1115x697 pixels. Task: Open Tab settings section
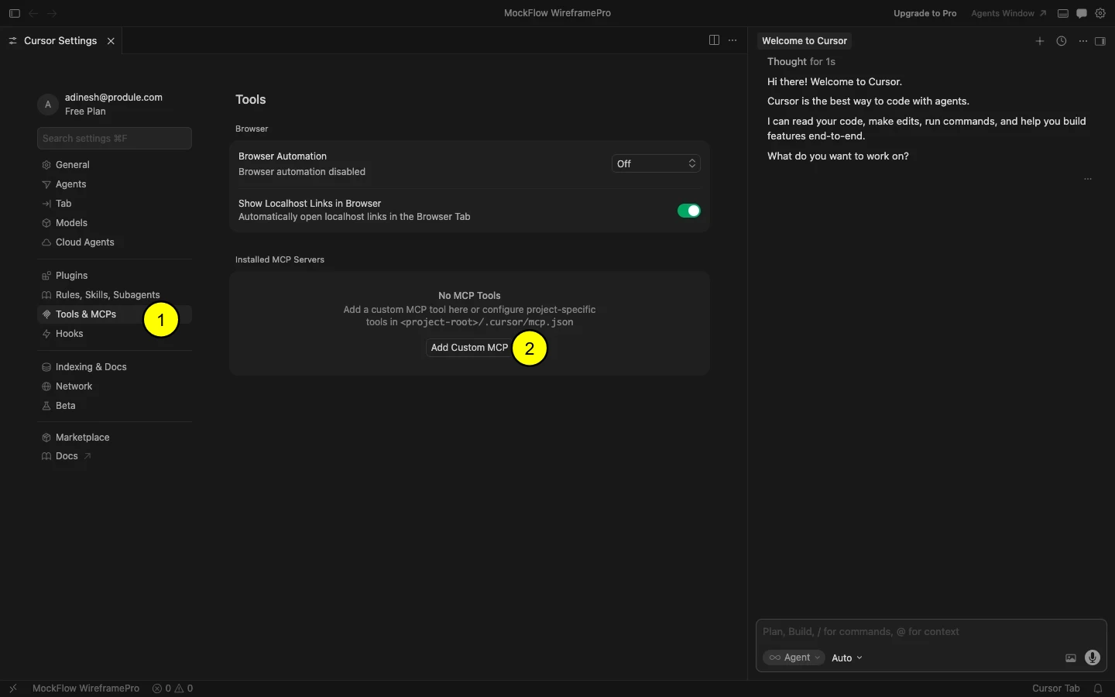point(115,204)
